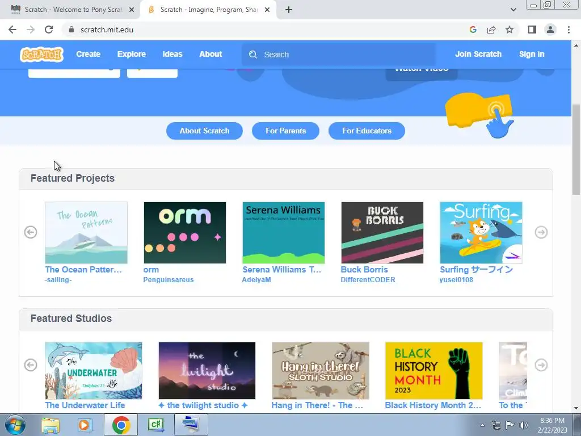The image size is (581, 436).
Task: Click Sign in
Action: point(532,54)
